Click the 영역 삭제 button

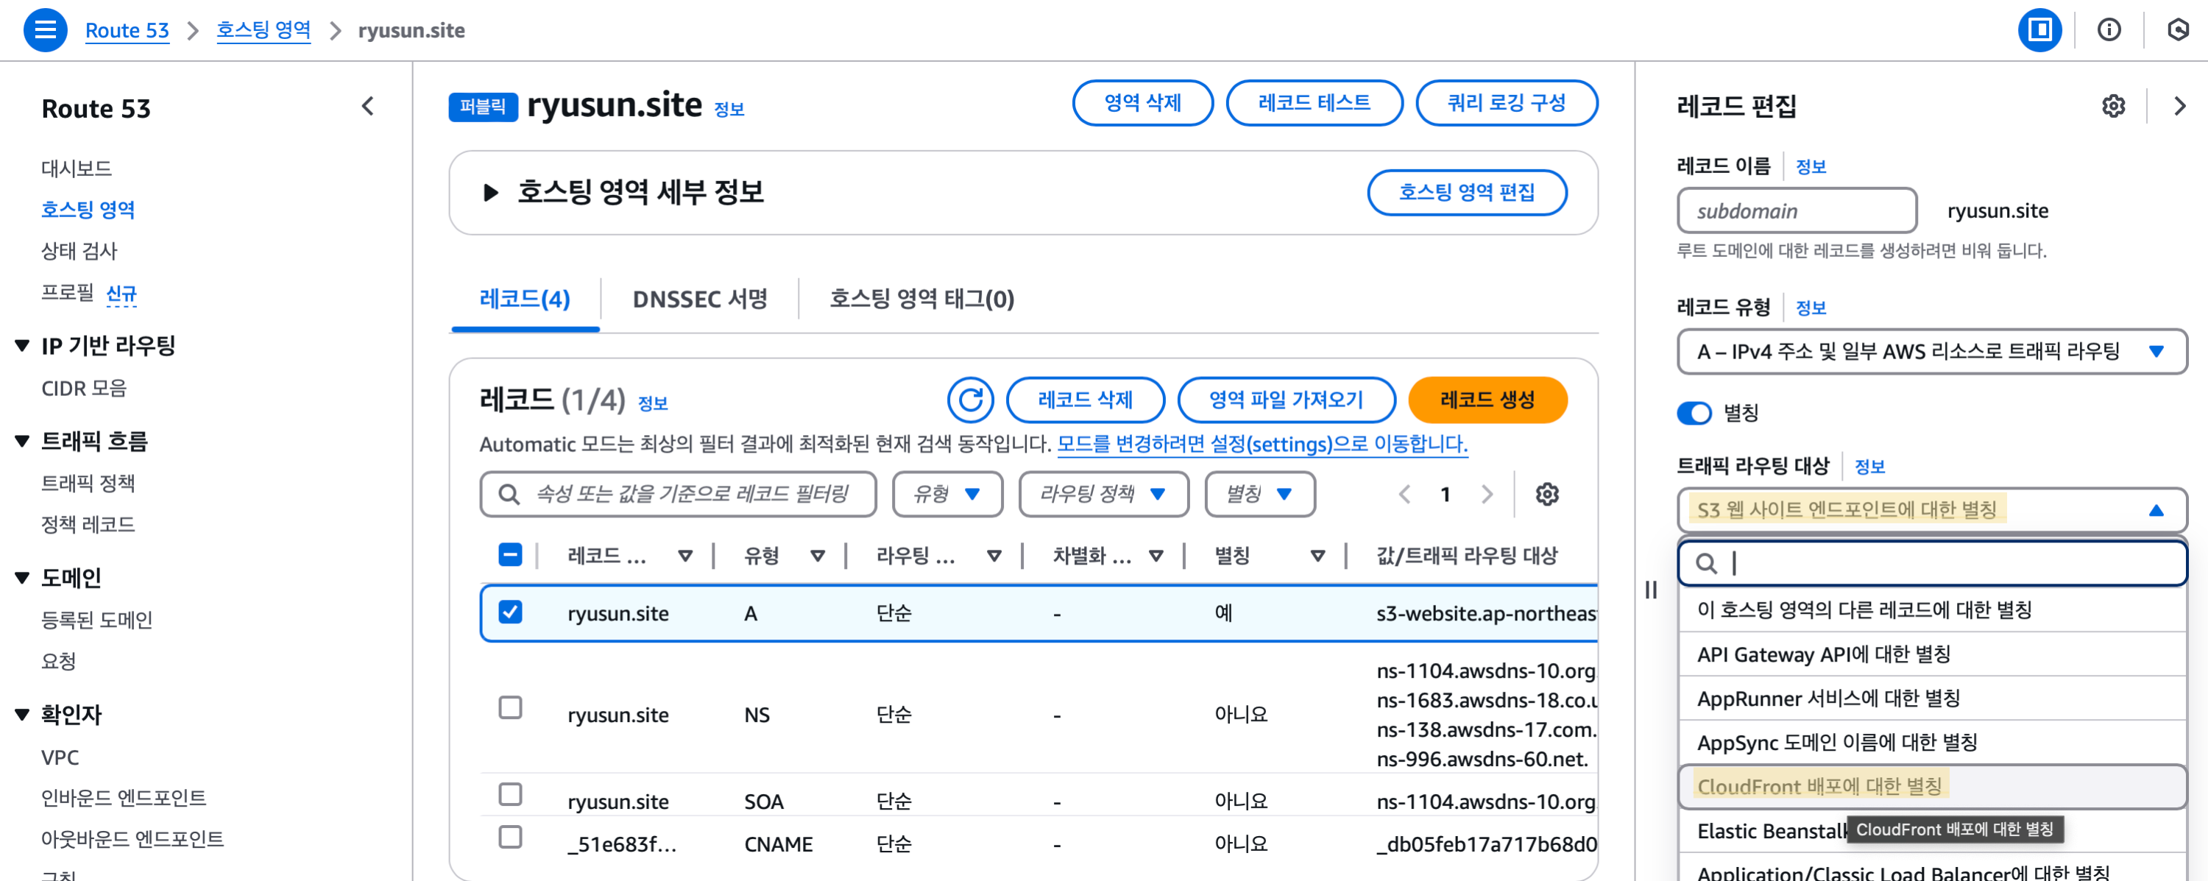click(1142, 103)
